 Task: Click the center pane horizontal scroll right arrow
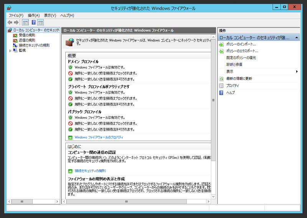coord(208,201)
